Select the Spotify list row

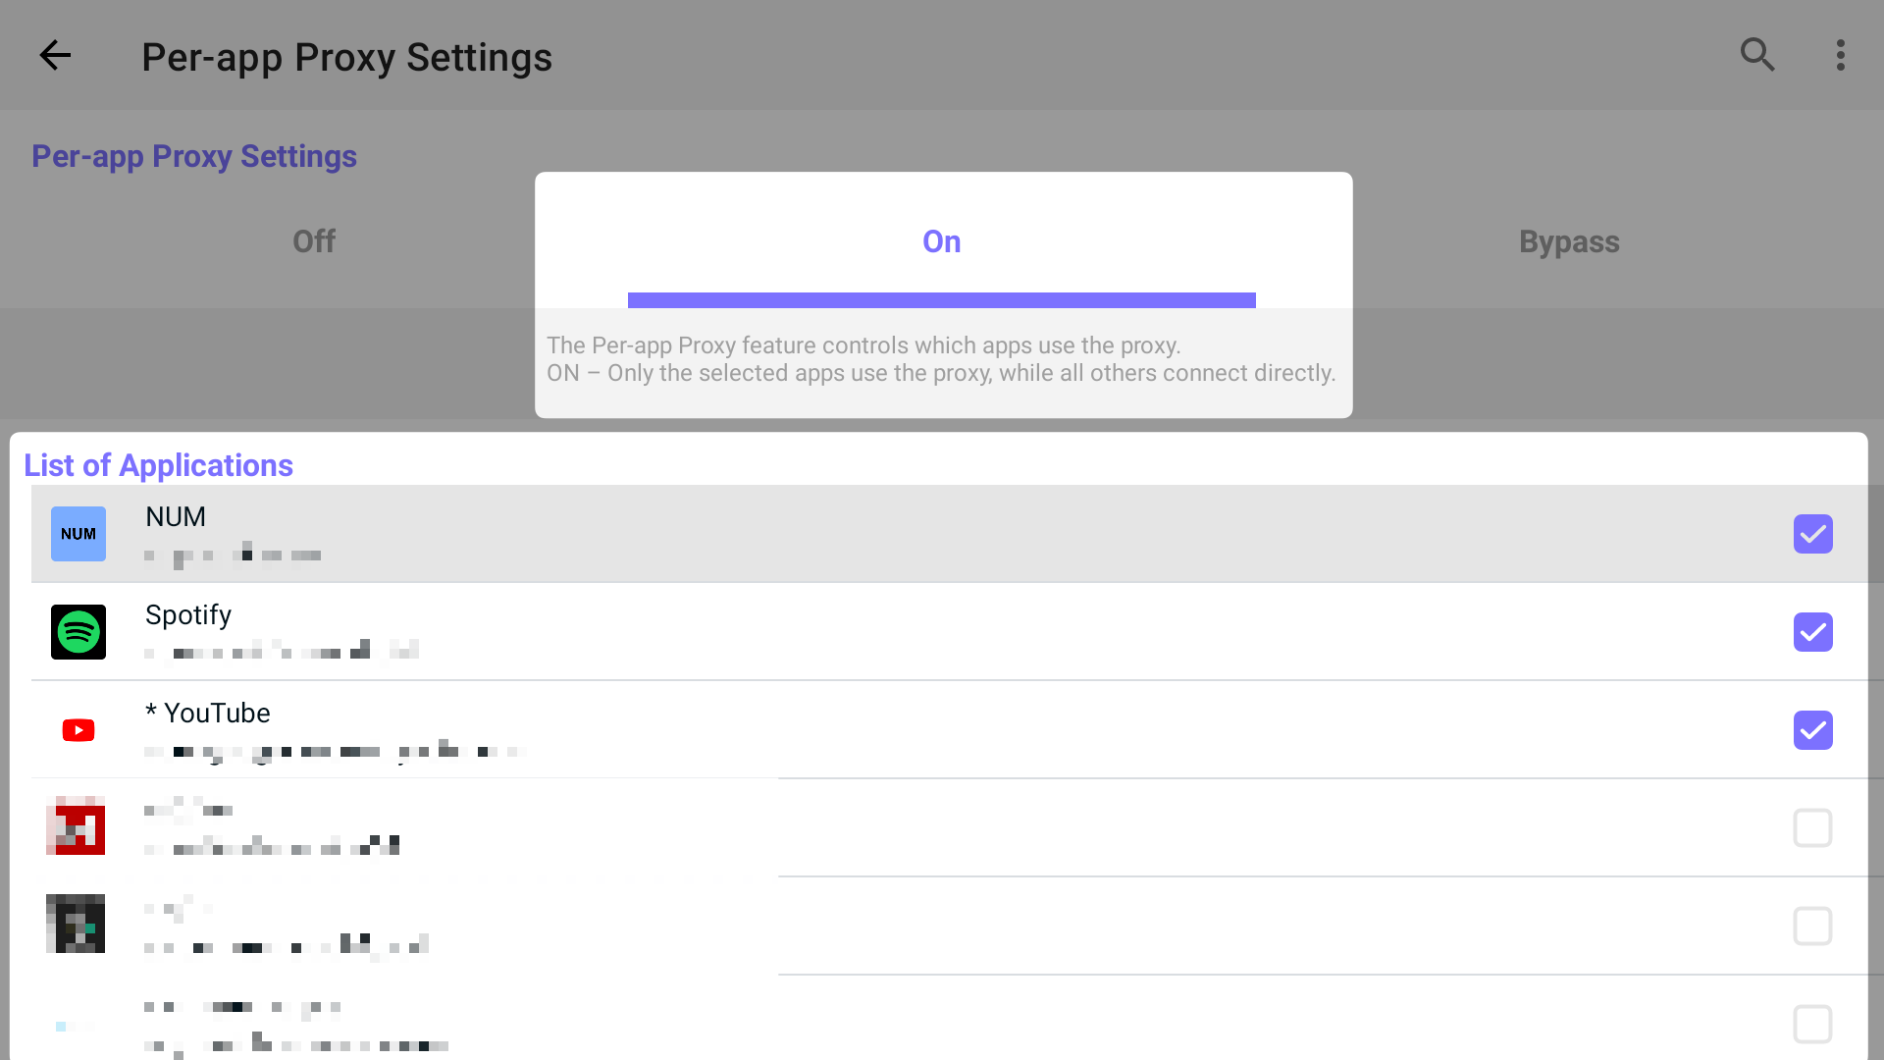coord(883,632)
